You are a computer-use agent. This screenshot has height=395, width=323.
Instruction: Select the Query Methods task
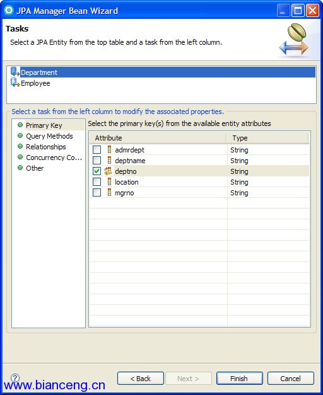[49, 136]
